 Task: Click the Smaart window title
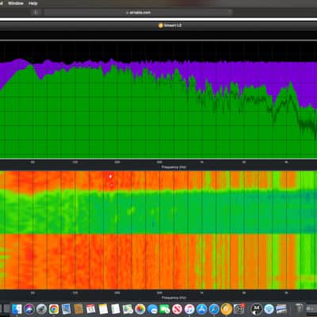(170, 25)
